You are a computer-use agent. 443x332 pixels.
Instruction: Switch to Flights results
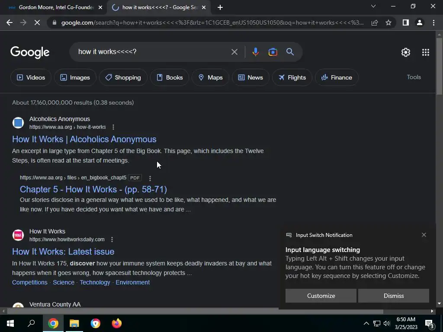(x=292, y=77)
